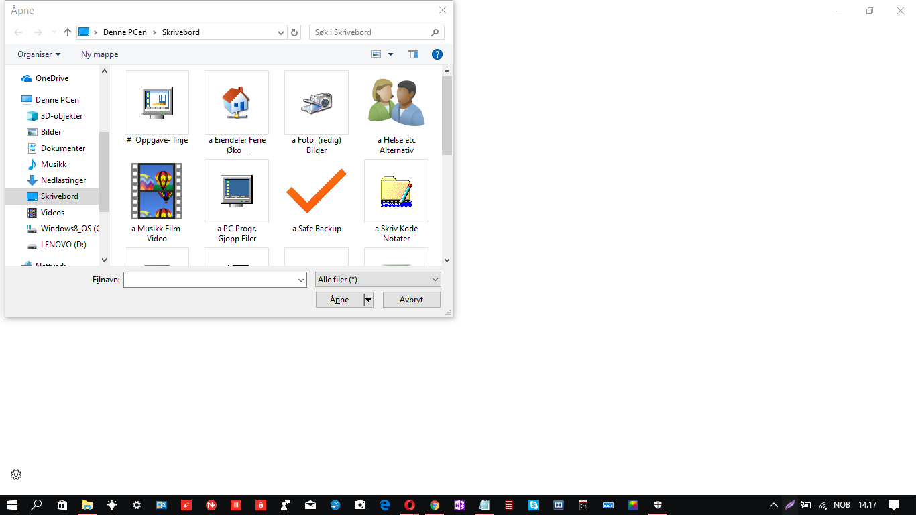916x515 pixels.
Task: Open the Windows Start menu
Action: pos(12,505)
